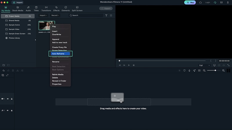Open the download icon in the top right
232x130 pixels.
coord(228,2)
